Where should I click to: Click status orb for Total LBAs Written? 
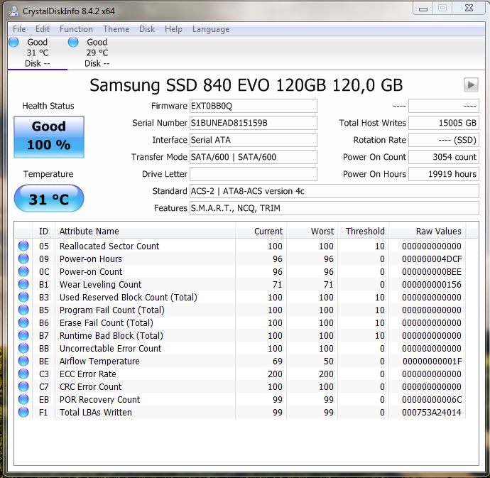pos(23,413)
